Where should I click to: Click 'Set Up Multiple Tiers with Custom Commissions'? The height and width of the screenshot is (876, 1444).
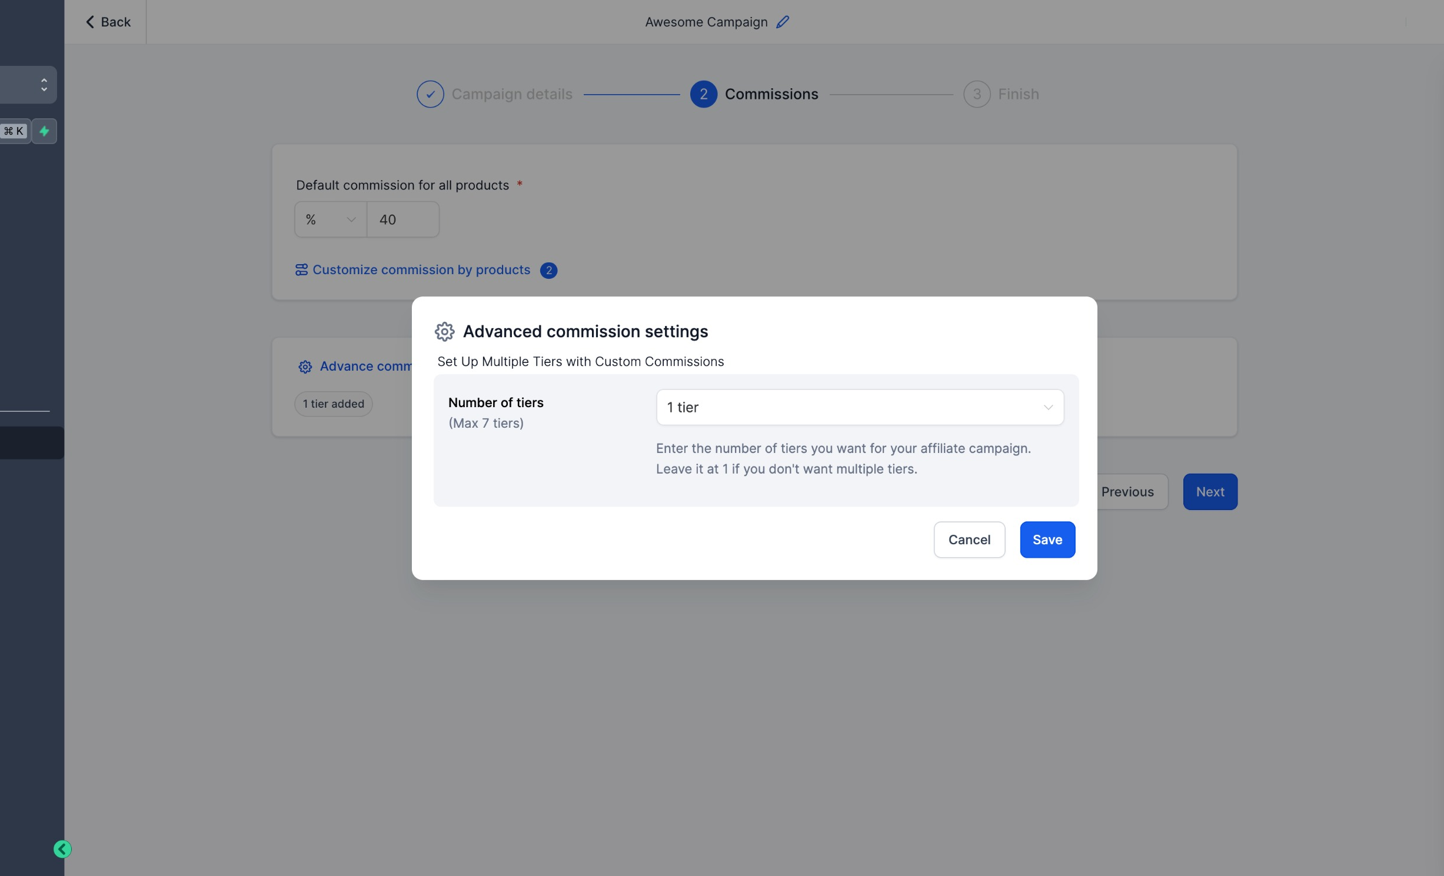[x=580, y=361]
